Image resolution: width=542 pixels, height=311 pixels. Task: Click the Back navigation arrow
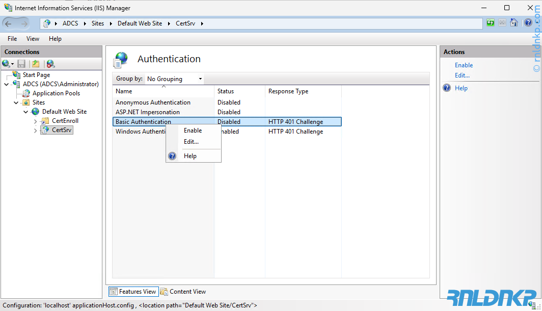point(9,23)
